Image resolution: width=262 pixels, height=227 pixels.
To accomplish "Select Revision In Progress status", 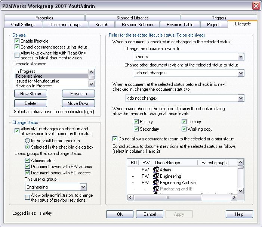I will [51, 85].
